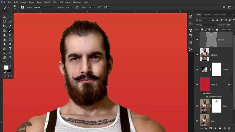Reset default foreground and background colors

(5, 72)
